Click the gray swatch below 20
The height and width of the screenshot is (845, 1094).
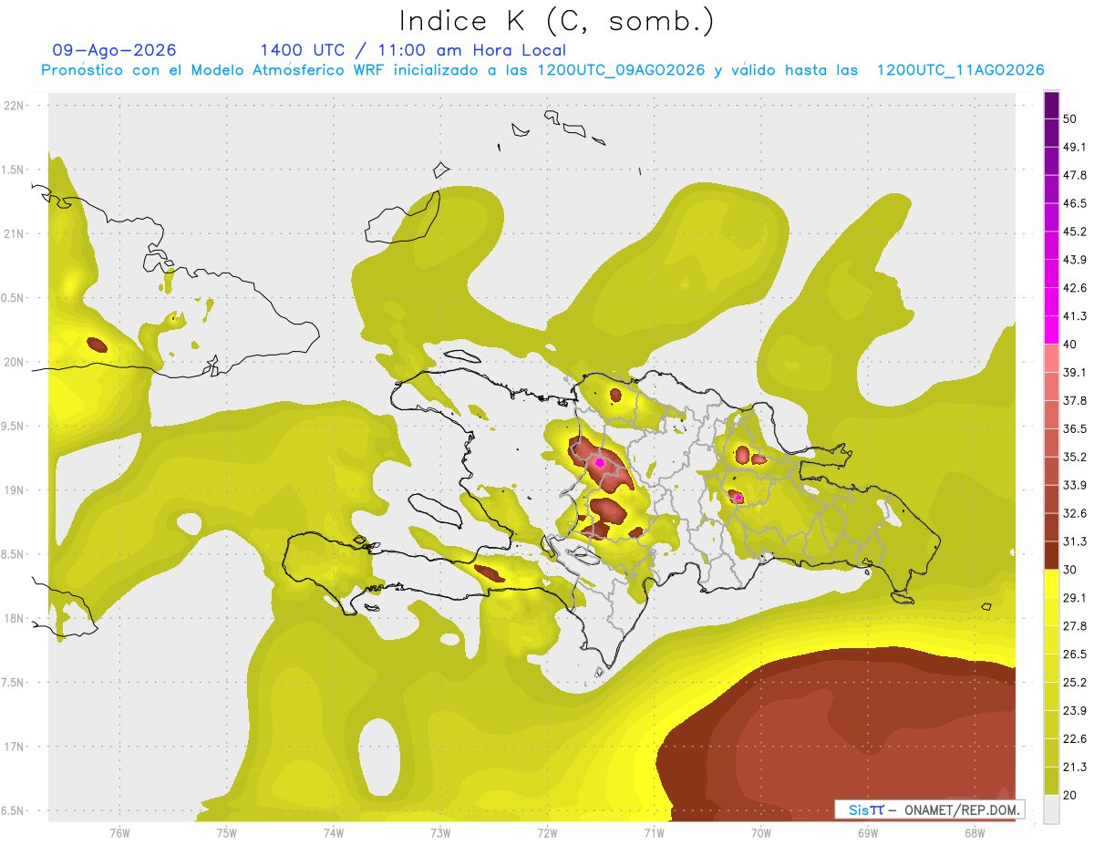[x=1051, y=809]
